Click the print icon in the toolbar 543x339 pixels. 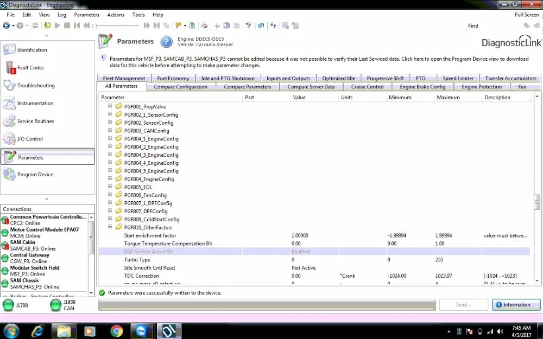click(x=204, y=25)
